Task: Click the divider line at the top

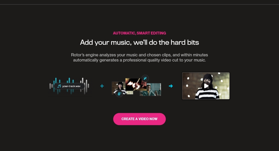Action: point(139,4)
